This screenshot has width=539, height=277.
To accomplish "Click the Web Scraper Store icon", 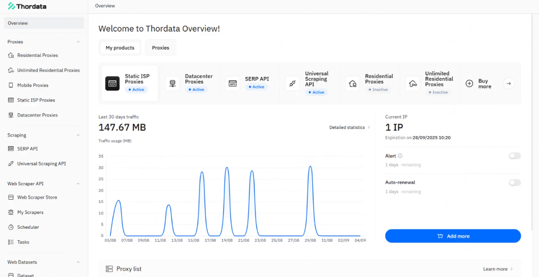I will point(11,197).
